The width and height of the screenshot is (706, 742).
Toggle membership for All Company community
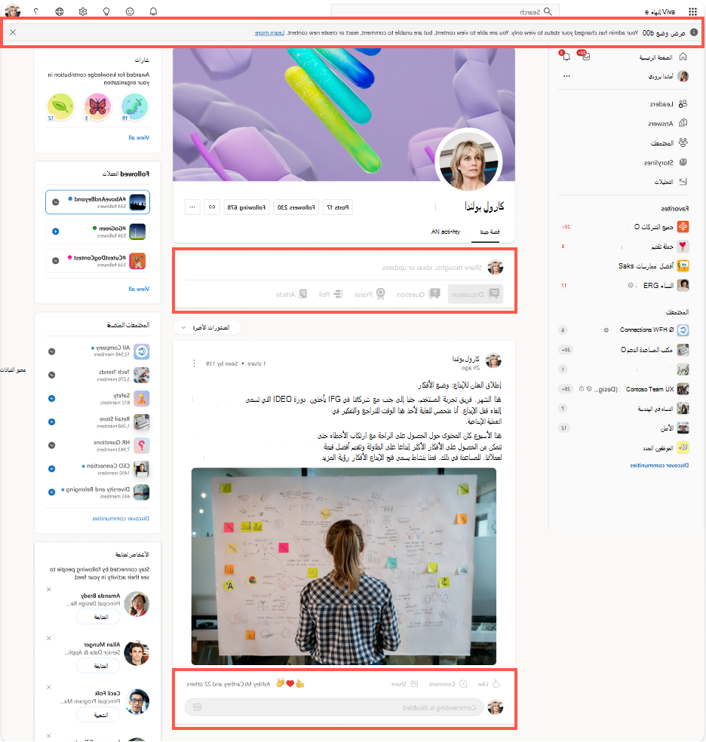click(x=52, y=351)
